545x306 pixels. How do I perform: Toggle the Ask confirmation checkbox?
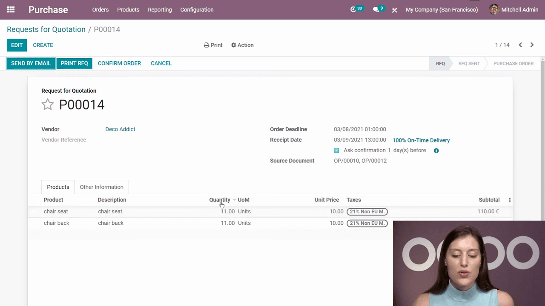coord(336,150)
